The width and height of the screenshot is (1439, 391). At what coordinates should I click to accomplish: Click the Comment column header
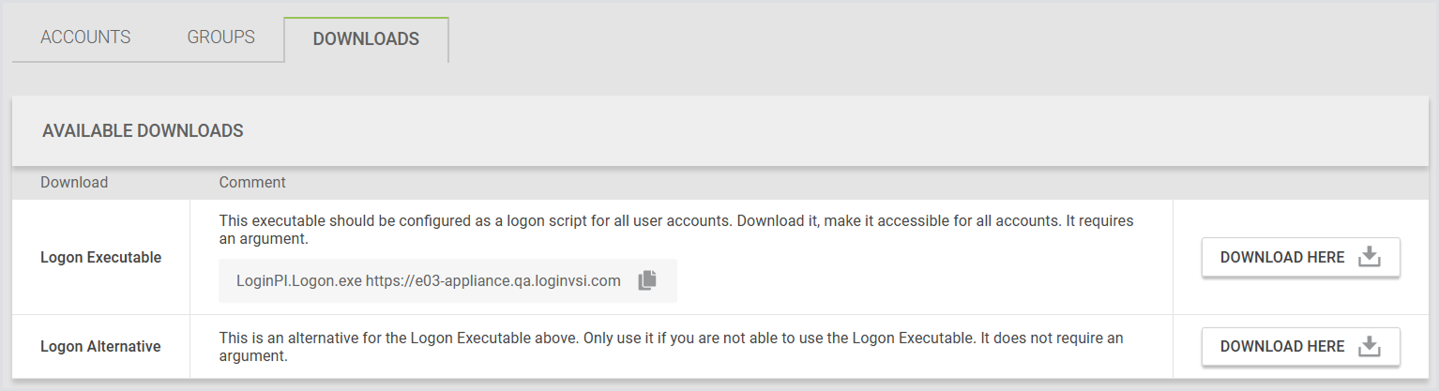click(x=252, y=182)
